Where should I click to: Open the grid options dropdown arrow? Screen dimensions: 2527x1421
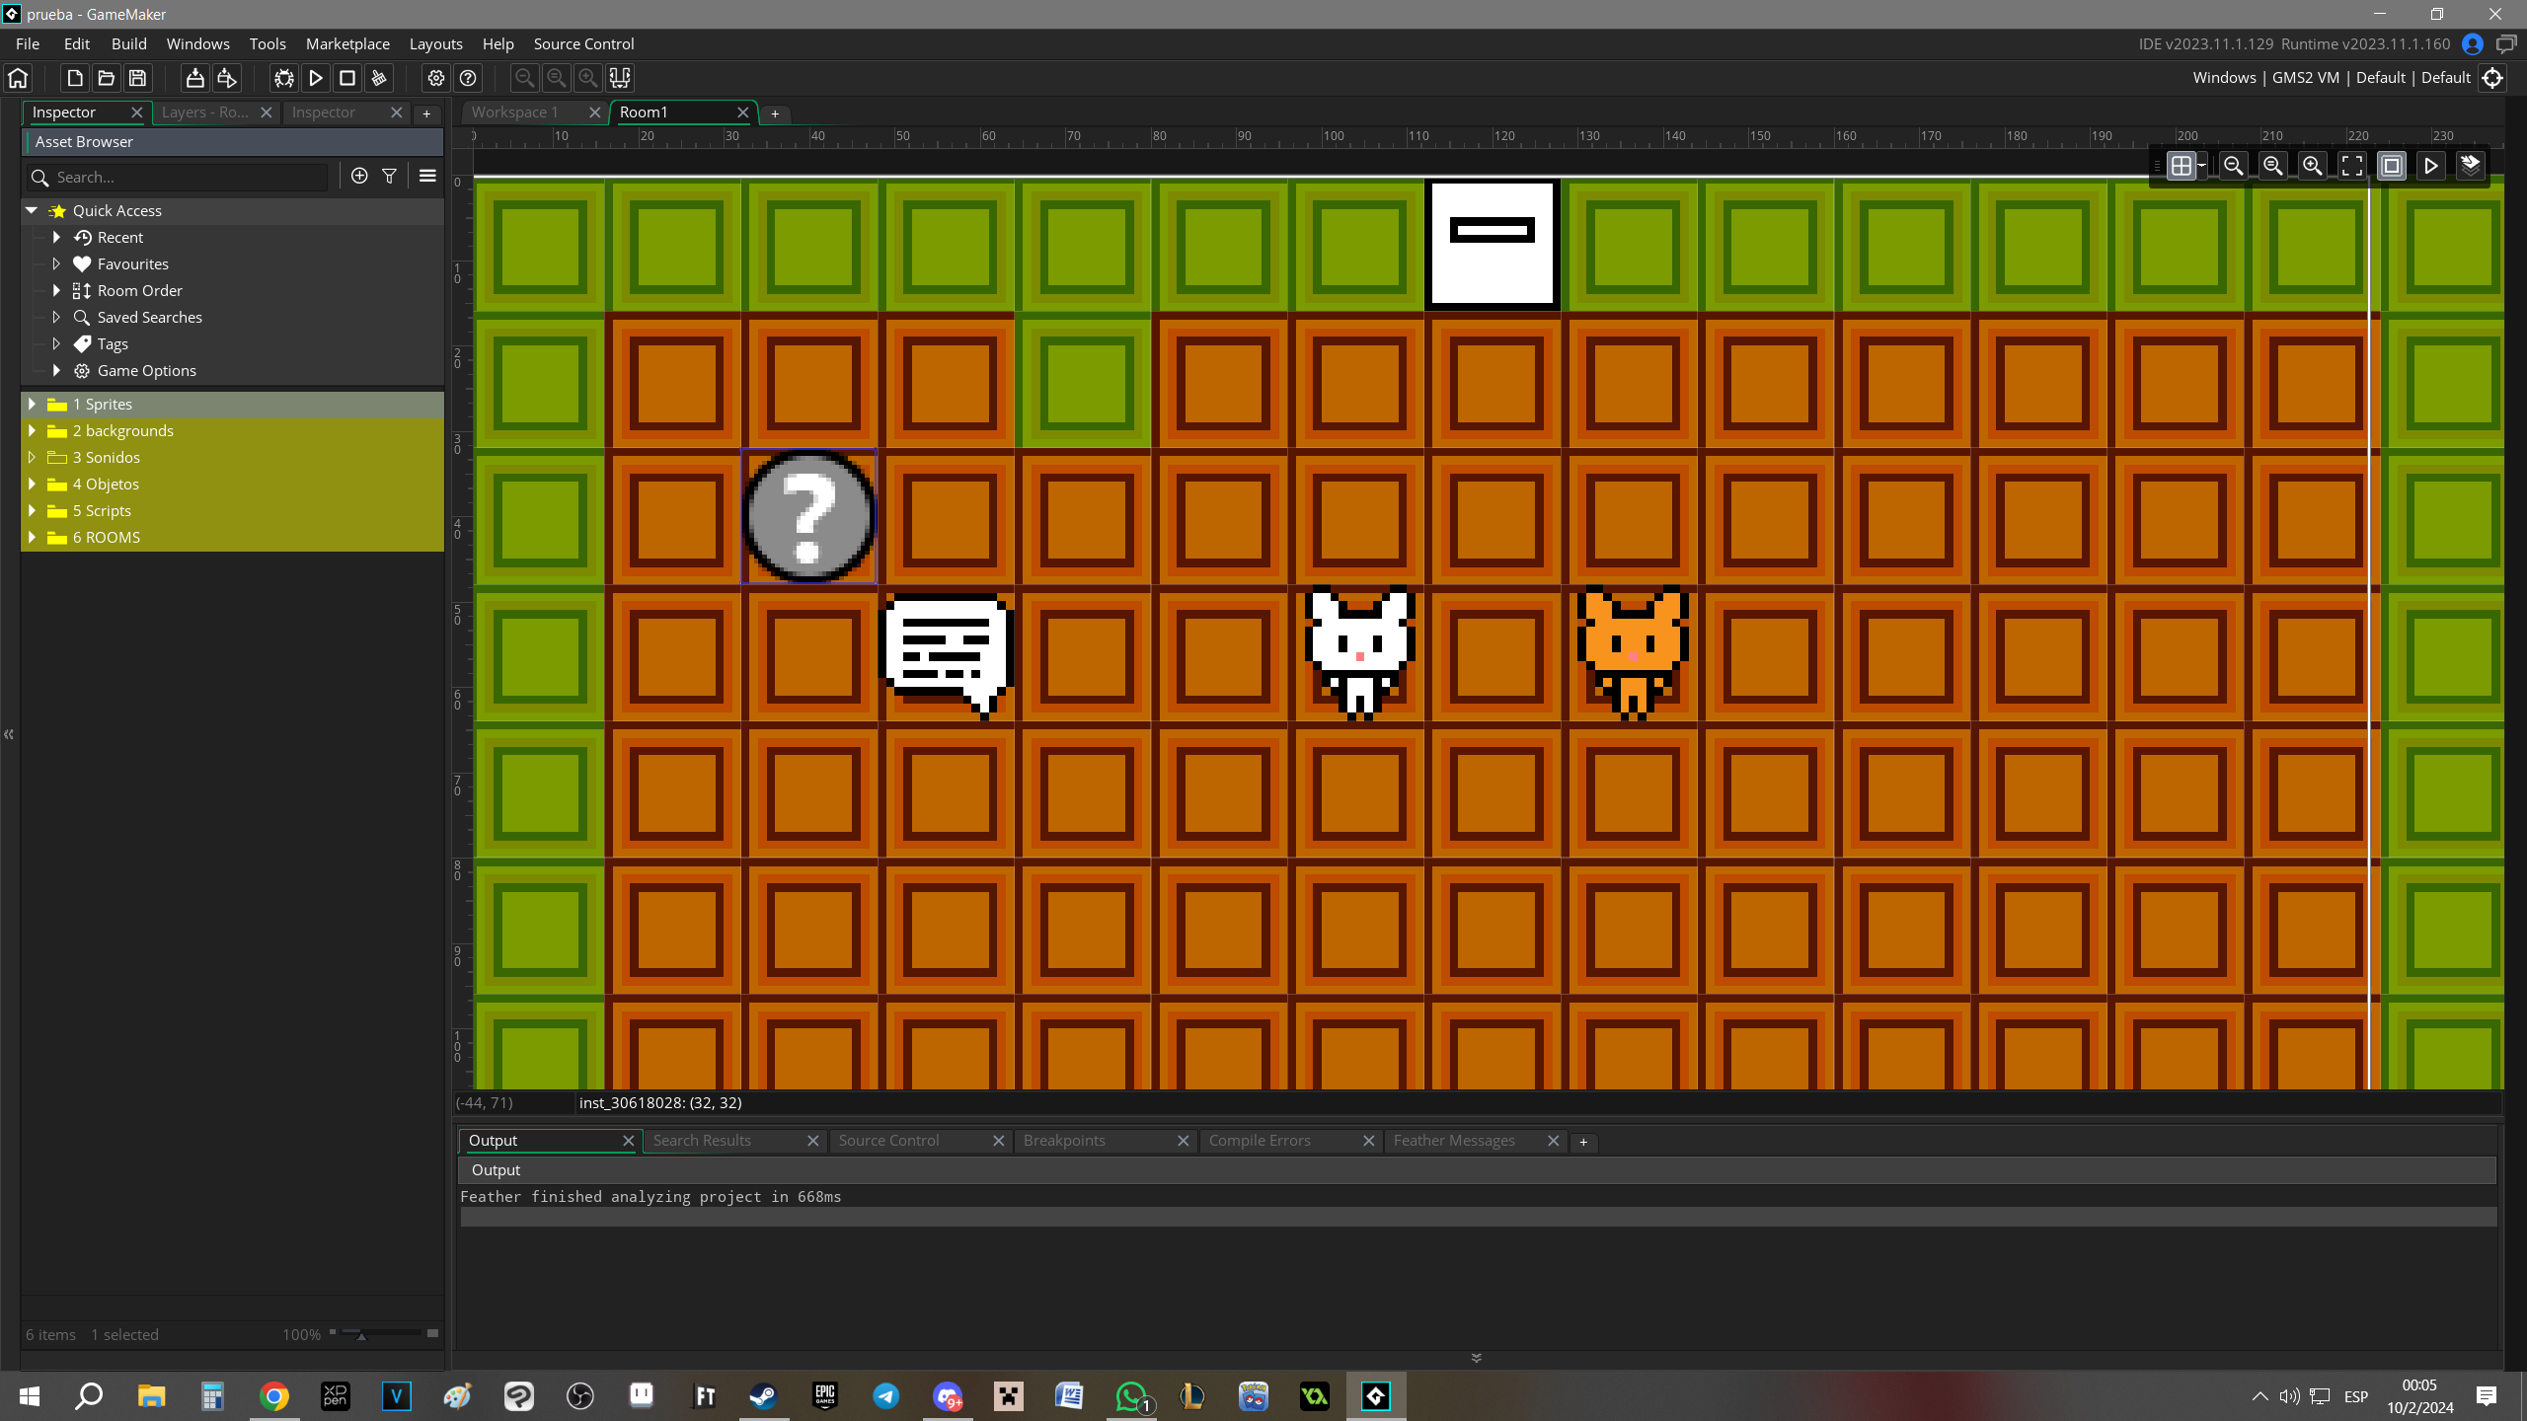(2202, 166)
